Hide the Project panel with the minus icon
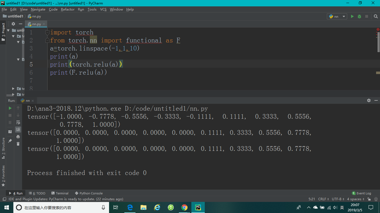 point(20,24)
